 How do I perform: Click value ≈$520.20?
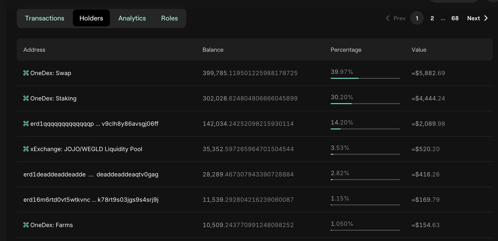pyautogui.click(x=426, y=149)
